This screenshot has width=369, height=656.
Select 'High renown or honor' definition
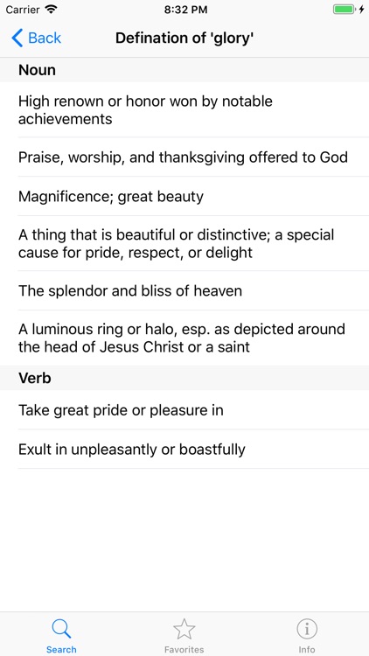[184, 109]
